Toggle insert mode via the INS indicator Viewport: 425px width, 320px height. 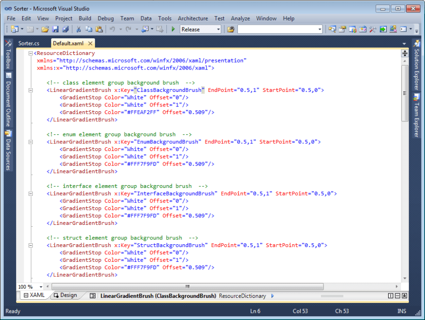tap(402, 311)
